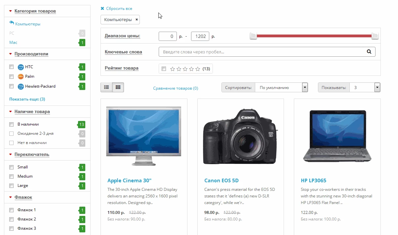Check the rating filter checkbox
The width and height of the screenshot is (398, 235).
pos(164,69)
